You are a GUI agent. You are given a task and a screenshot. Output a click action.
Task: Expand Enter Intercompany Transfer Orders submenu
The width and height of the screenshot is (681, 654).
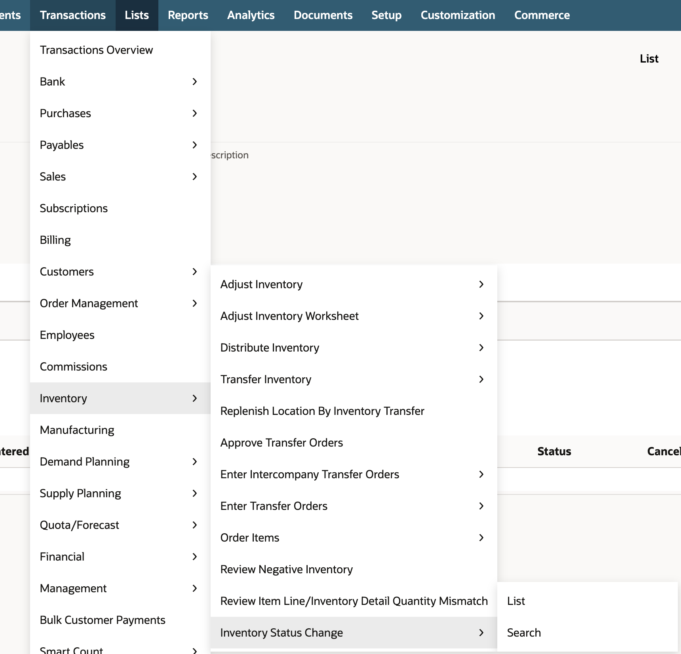[x=354, y=474]
